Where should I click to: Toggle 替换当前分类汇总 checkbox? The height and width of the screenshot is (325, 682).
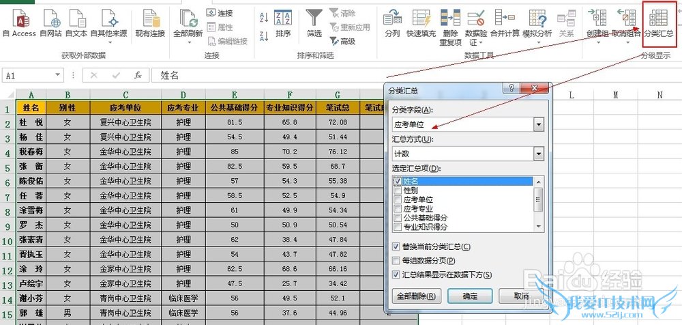point(397,246)
